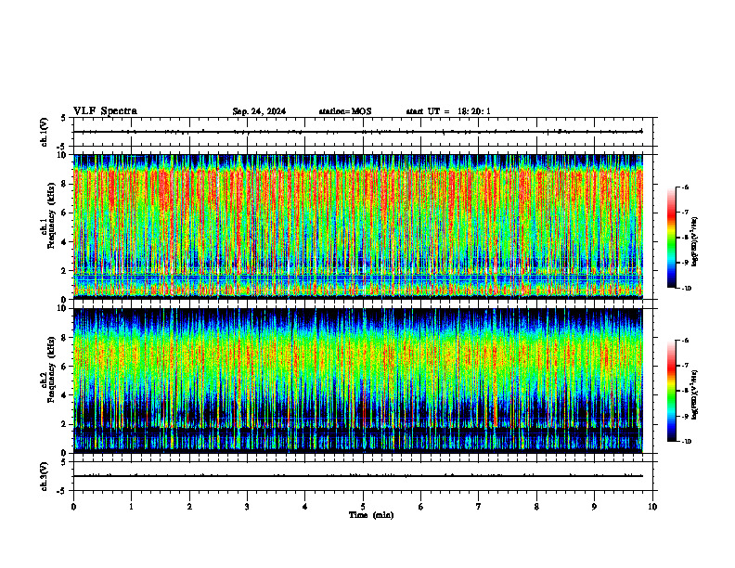Click the 'ch.1(V)' waveform axis label
Viewport: 735px width, 568px height.
pyautogui.click(x=44, y=132)
